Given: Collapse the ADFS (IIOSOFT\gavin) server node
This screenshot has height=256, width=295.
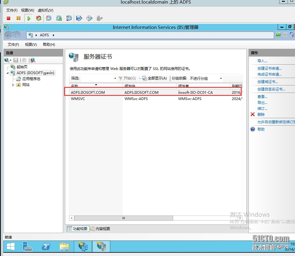Looking at the screenshot, I should tap(7, 73).
